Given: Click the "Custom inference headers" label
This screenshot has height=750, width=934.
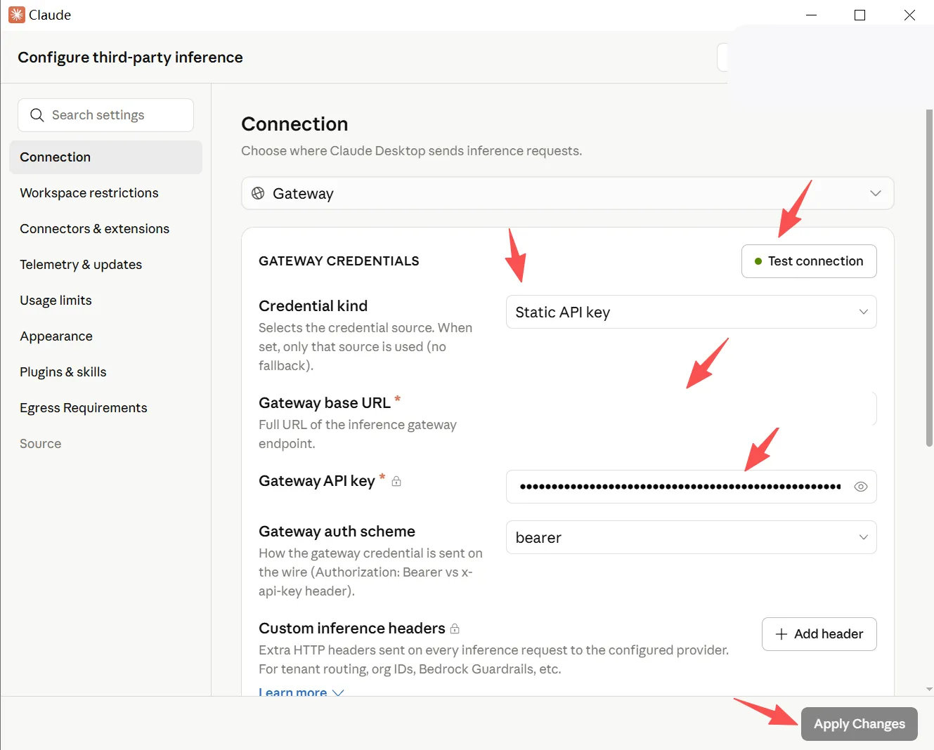Looking at the screenshot, I should click(351, 629).
